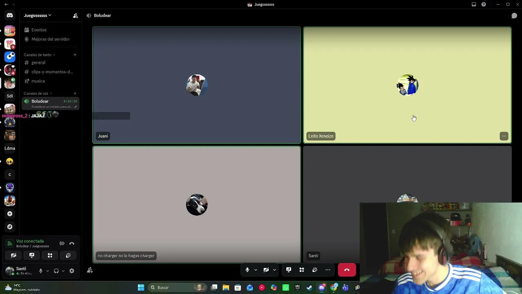Image resolution: width=522 pixels, height=294 pixels.
Task: Open the Eventos section
Action: click(51, 30)
